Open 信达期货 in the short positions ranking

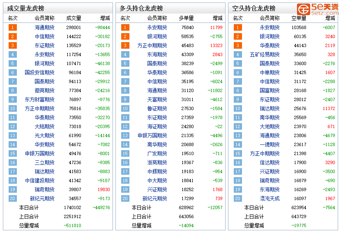(270, 162)
